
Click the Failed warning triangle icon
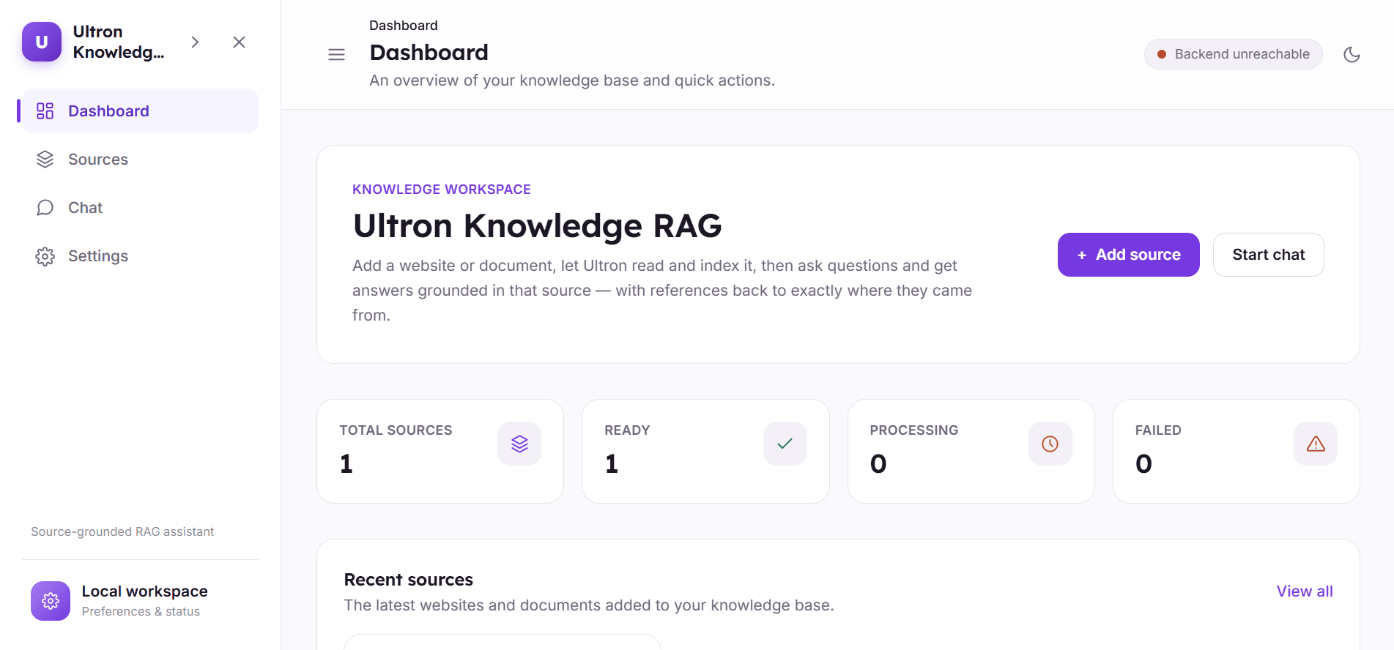tap(1316, 444)
